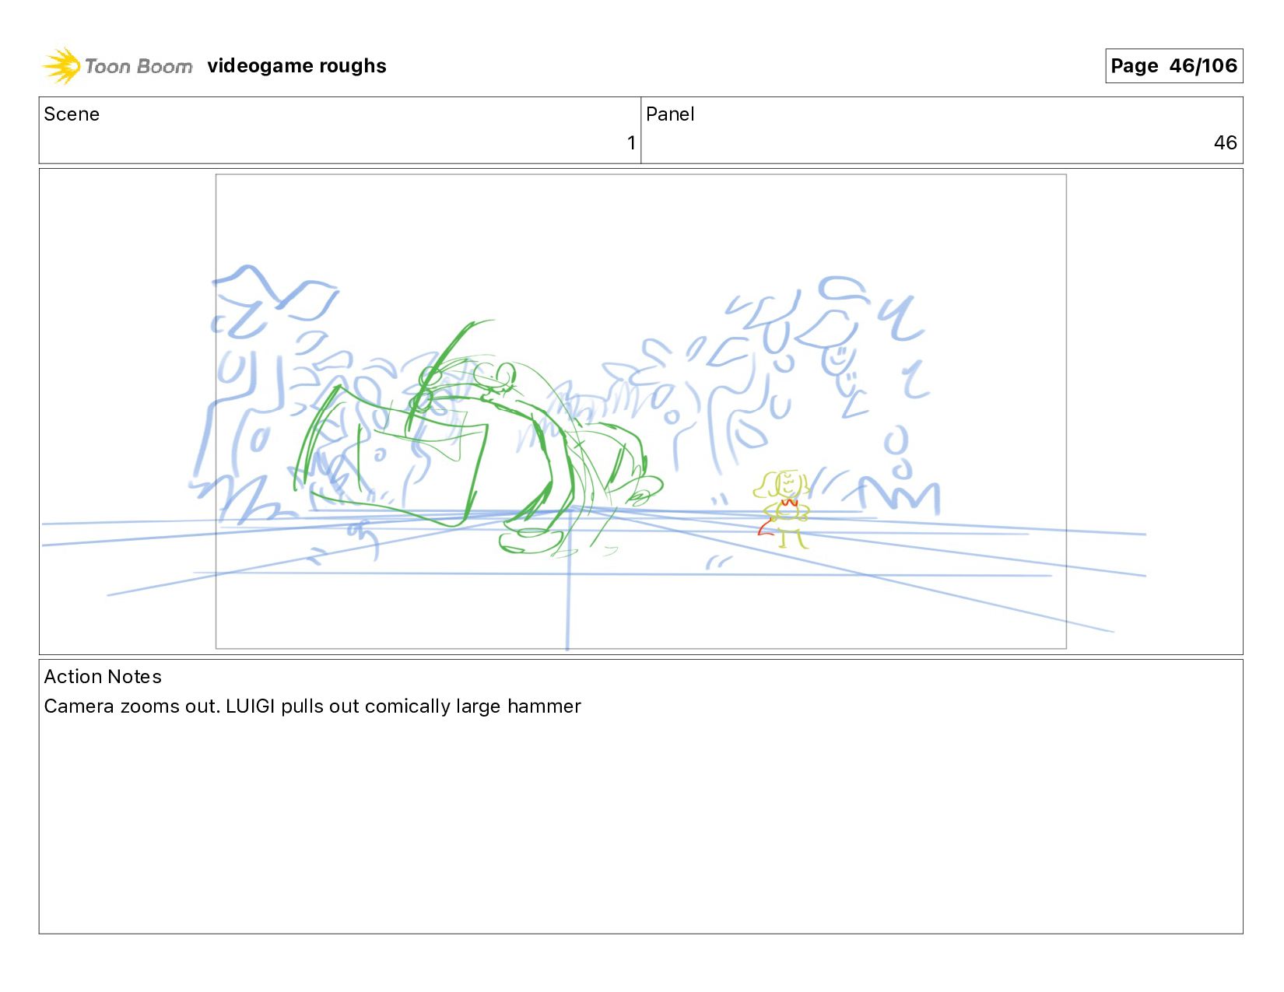The height and width of the screenshot is (992, 1284).
Task: Click the 'Camera zooms out. LUIGI pulls...' note text
Action: (312, 706)
